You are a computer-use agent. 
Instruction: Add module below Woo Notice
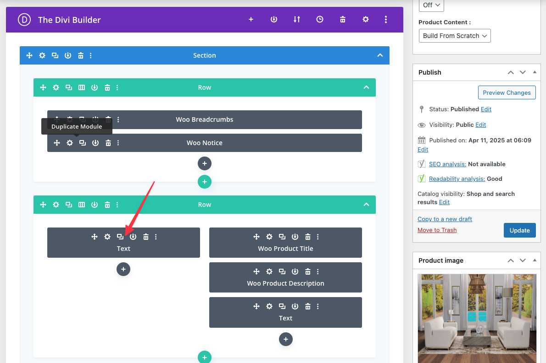204,163
